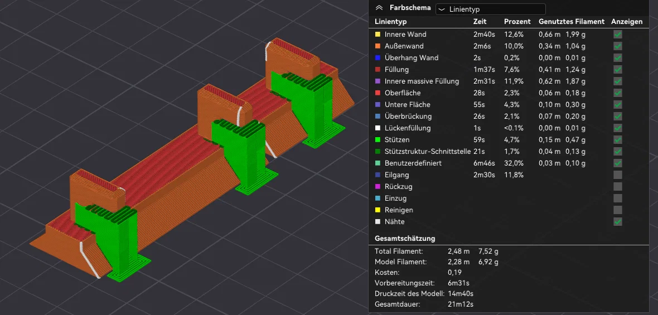
Task: Enable Einzug display checkbox
Action: click(x=617, y=198)
